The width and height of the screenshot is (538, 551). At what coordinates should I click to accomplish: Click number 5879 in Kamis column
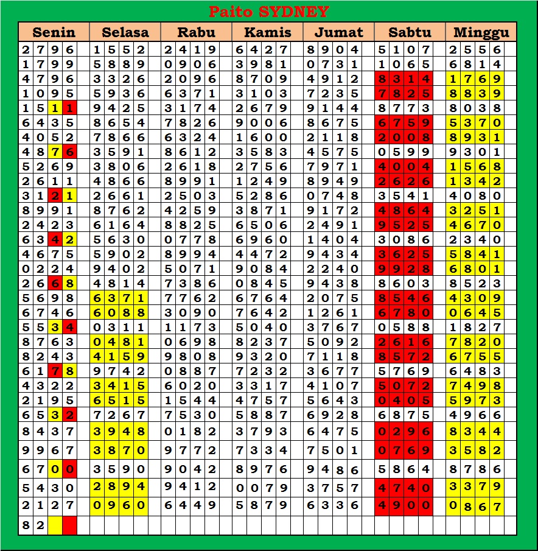click(261, 505)
